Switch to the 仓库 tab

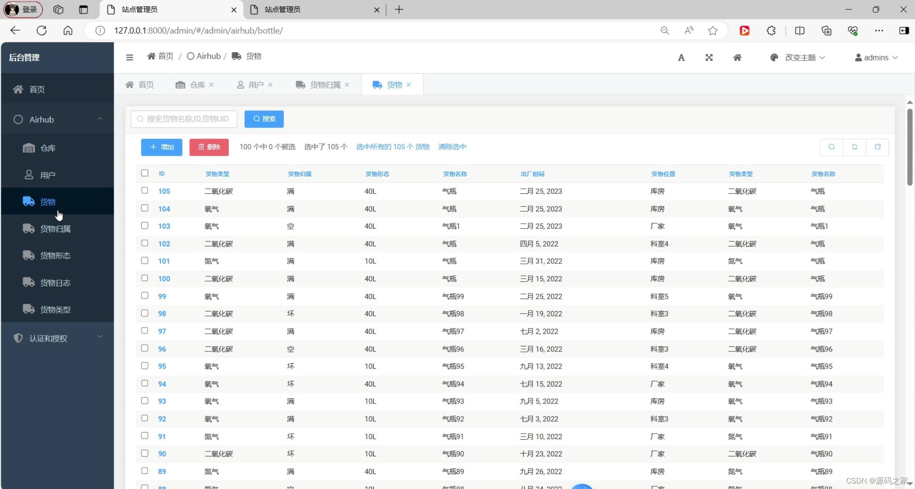[x=197, y=85]
